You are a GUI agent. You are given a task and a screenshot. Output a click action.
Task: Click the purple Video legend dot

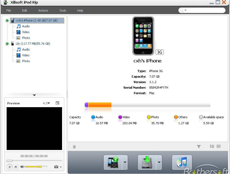tap(120, 117)
